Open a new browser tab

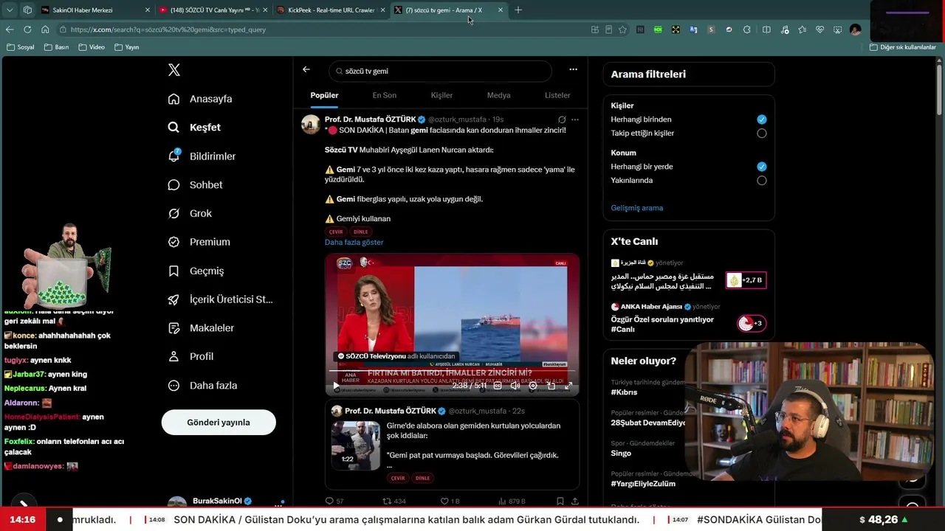518,10
